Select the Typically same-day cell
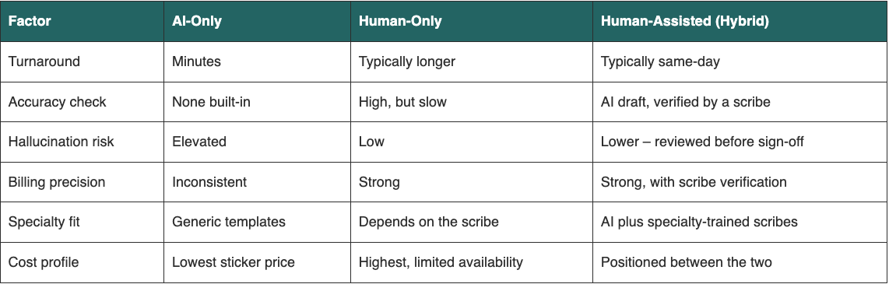The image size is (889, 284). point(660,61)
